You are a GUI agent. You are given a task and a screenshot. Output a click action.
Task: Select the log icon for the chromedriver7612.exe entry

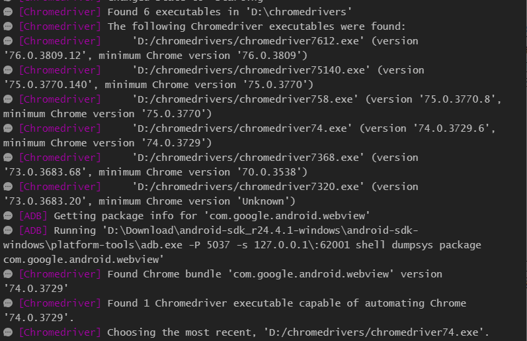pyautogui.click(x=8, y=41)
